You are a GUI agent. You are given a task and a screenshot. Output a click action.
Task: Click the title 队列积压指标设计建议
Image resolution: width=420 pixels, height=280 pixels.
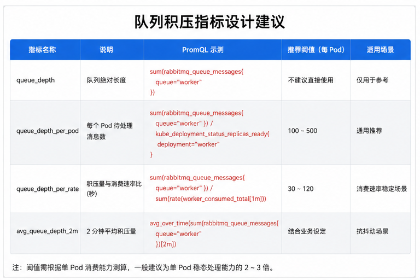209,22
